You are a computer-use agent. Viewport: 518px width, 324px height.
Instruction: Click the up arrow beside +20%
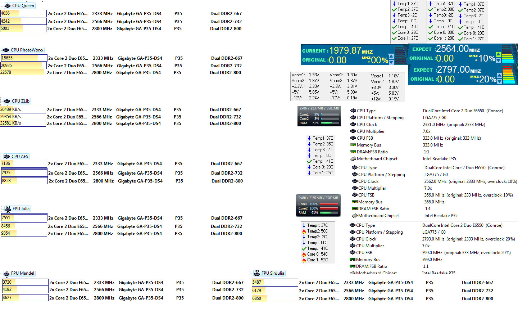(499, 76)
